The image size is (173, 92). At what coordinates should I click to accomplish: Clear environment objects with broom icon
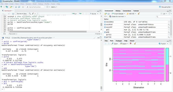point(139,14)
